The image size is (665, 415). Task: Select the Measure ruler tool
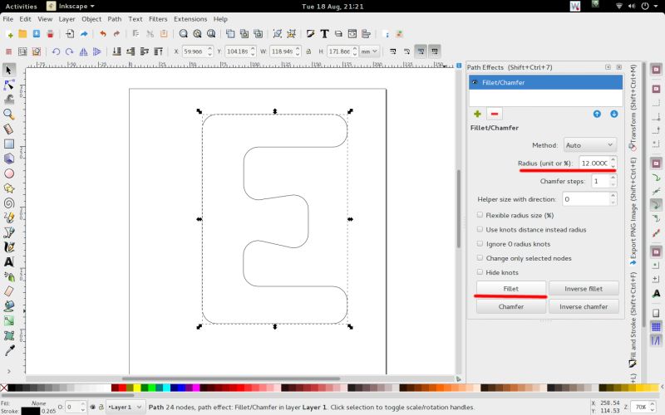(x=9, y=129)
